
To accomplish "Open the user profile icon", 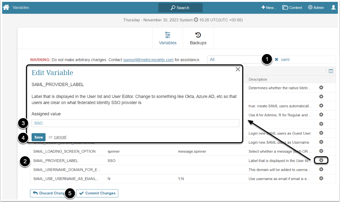I will tap(333, 7).
